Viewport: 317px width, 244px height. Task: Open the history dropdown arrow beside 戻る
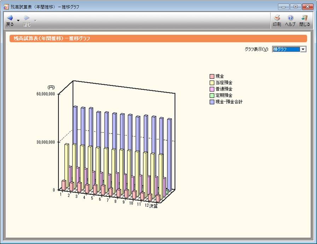pos(18,21)
